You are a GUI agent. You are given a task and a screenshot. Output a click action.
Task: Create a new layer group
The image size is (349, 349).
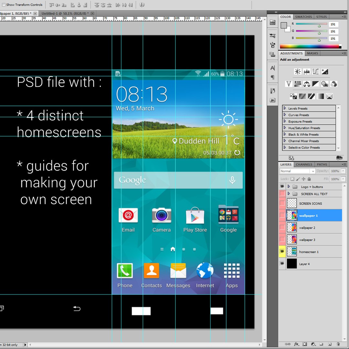click(321, 344)
